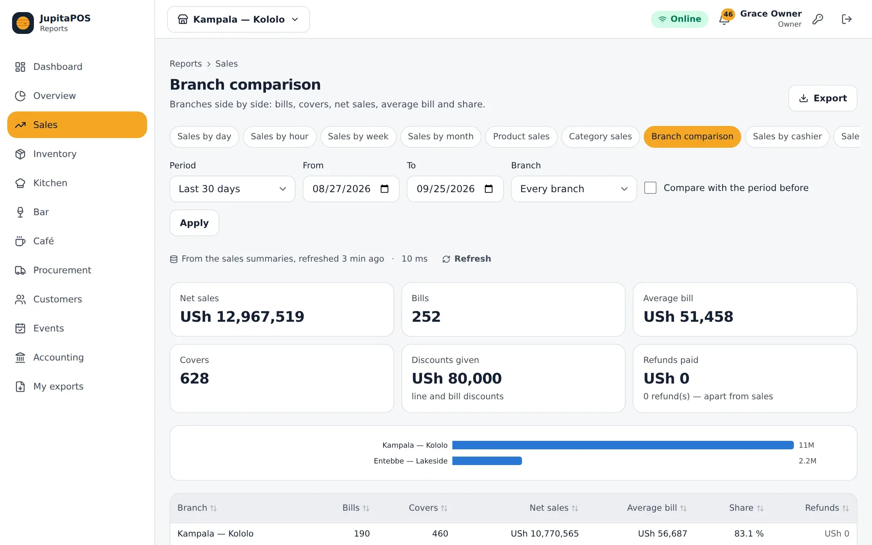Open the From date calendar picker

pyautogui.click(x=384, y=189)
